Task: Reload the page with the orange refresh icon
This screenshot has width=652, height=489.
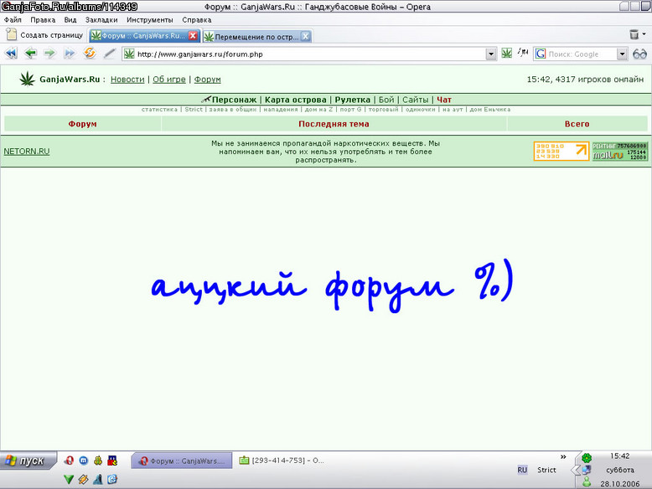Action: [x=90, y=53]
